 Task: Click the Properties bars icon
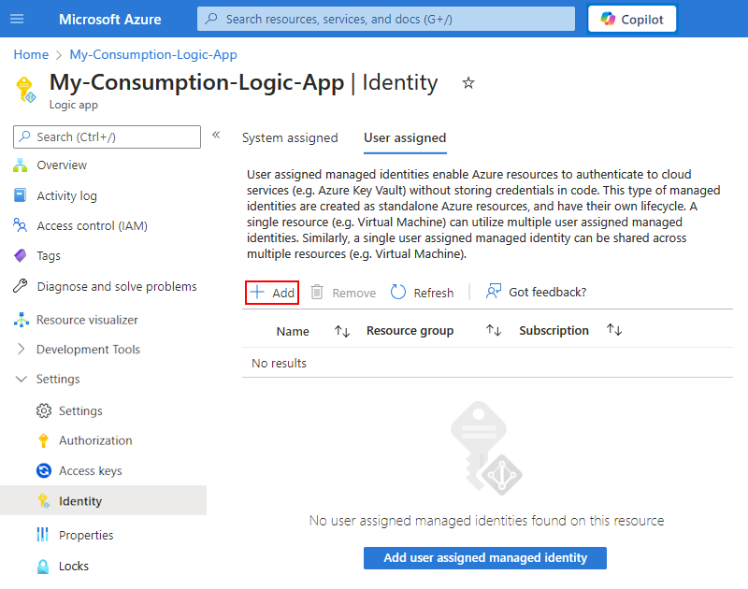pyautogui.click(x=43, y=535)
